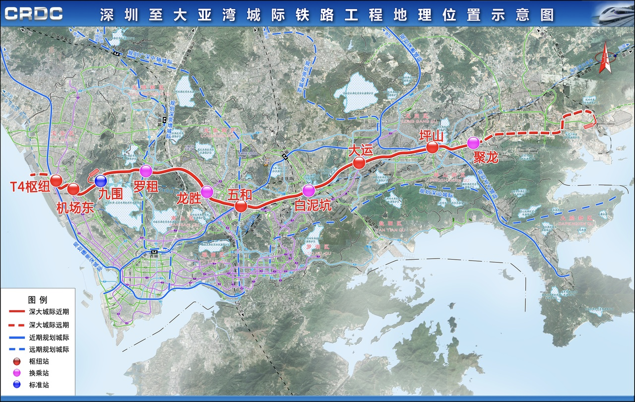Click the magenta 换乘站 legend symbol
The height and width of the screenshot is (402, 635).
coord(17,373)
